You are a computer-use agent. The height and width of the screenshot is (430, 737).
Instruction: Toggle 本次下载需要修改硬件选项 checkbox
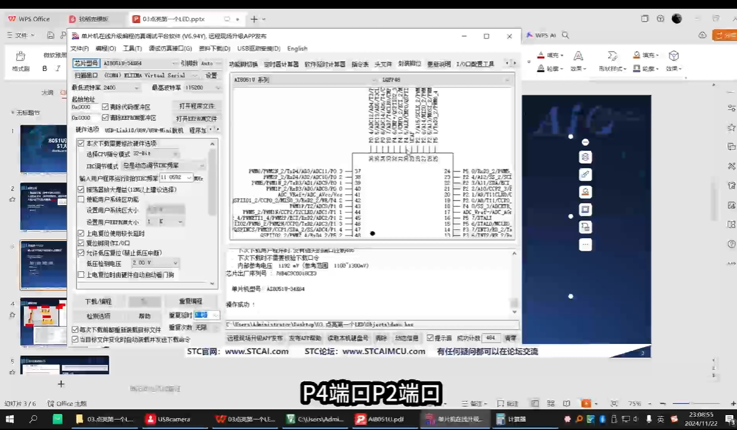(81, 143)
